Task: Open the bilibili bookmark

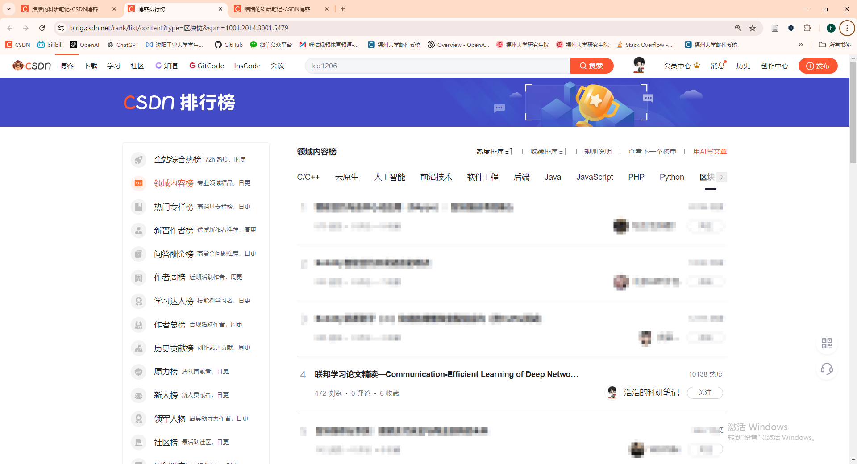Action: point(50,45)
